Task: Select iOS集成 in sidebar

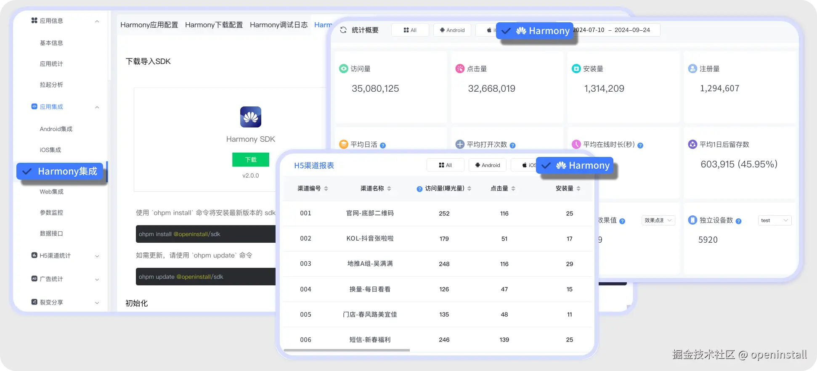Action: tap(50, 150)
